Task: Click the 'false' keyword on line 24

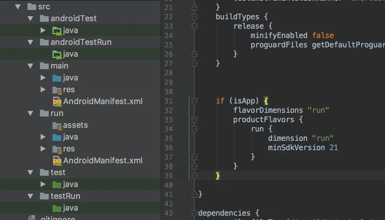Action: pyautogui.click(x=323, y=35)
